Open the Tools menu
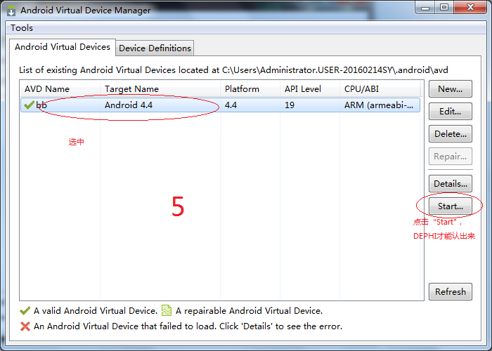 tap(22, 28)
